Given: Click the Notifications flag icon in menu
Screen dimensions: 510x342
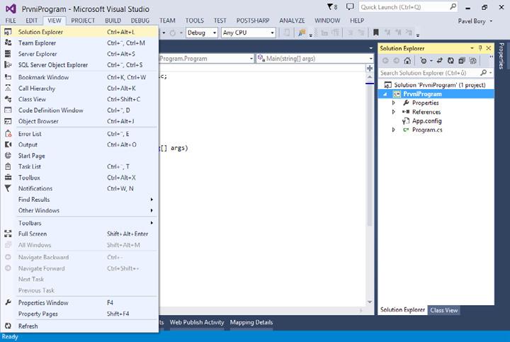Looking at the screenshot, I should (x=8, y=188).
